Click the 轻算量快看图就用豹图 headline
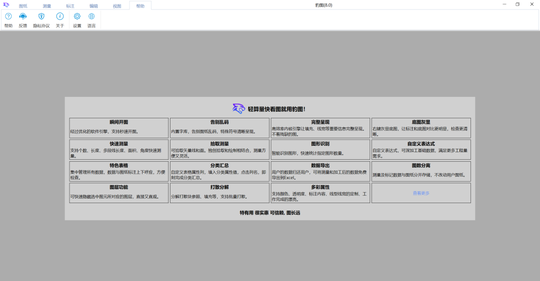 276,109
